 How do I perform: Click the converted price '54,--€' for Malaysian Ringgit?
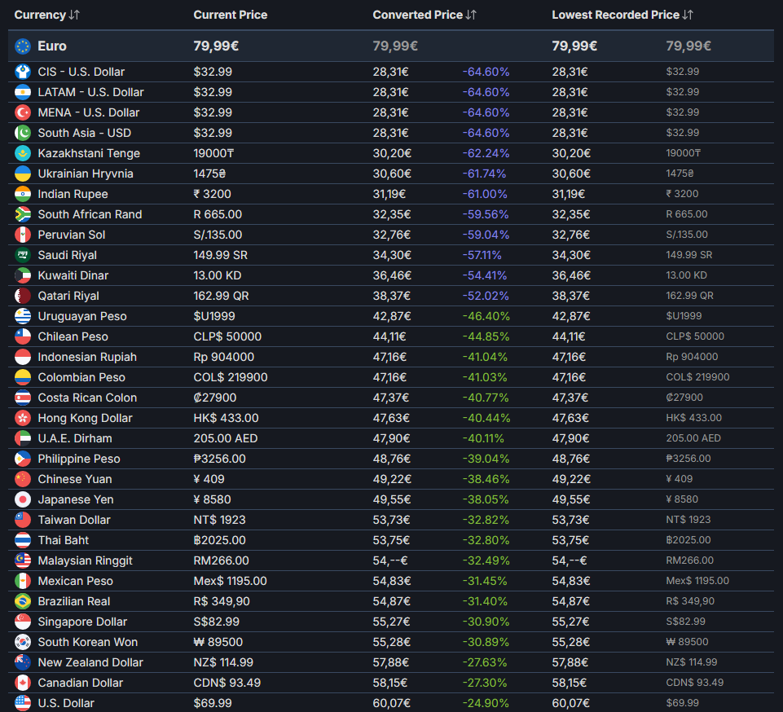[390, 560]
